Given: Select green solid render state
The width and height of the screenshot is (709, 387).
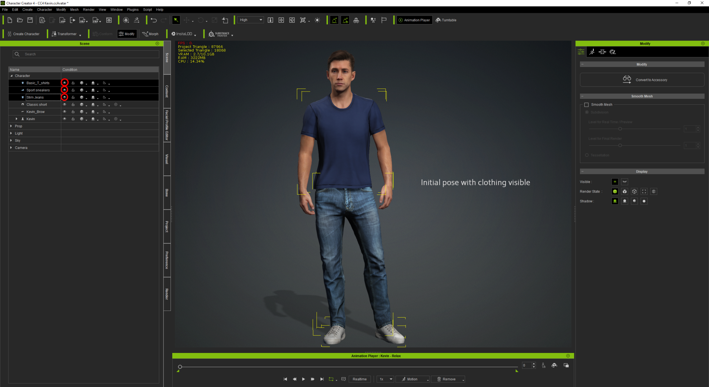Looking at the screenshot, I should (x=615, y=191).
